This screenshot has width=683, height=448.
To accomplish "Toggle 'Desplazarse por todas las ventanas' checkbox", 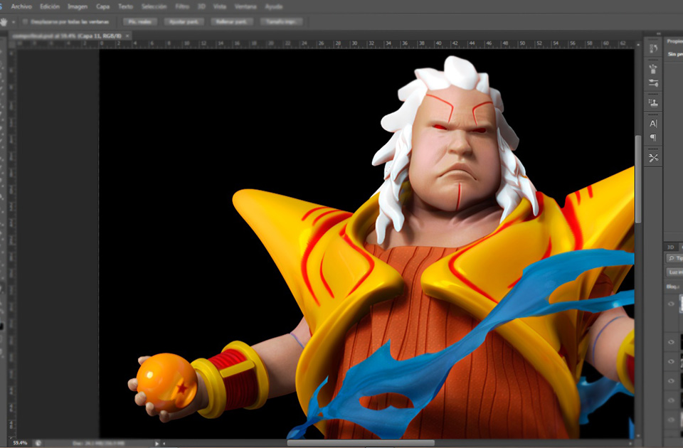I will point(25,22).
